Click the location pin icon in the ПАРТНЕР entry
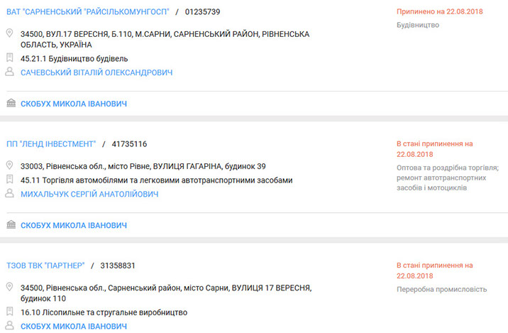This screenshot has height=333, width=508. (10, 288)
